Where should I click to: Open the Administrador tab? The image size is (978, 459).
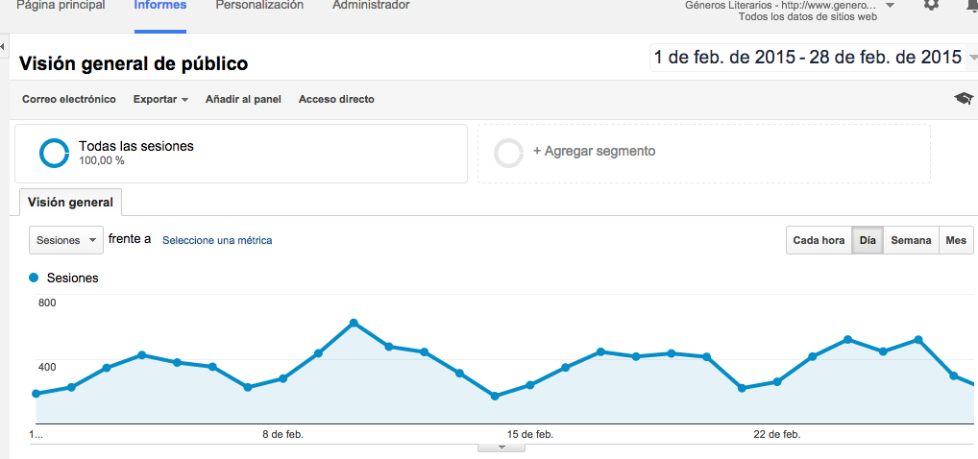point(371,5)
